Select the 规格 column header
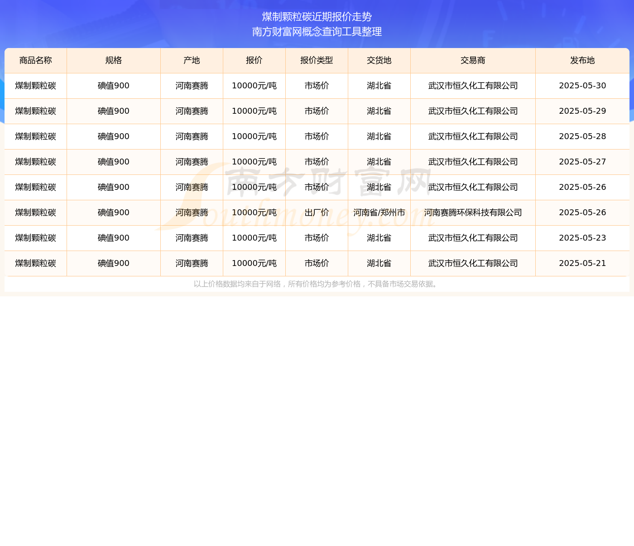Screen dimensions: 634x546 pyautogui.click(x=114, y=61)
